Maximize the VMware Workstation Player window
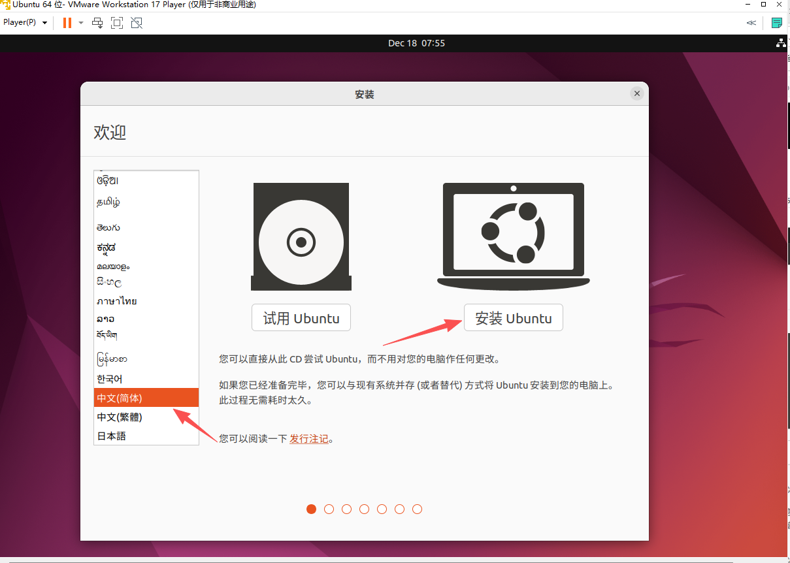The height and width of the screenshot is (563, 790). pyautogui.click(x=763, y=5)
